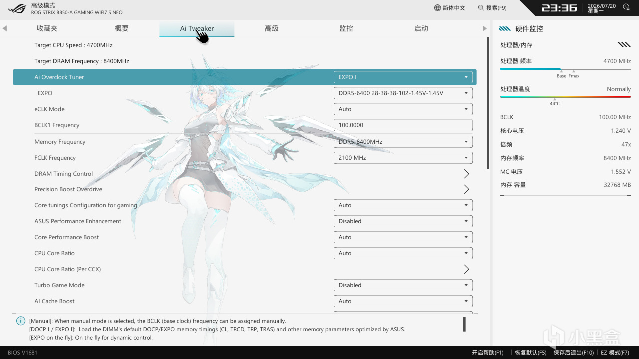Click the 核心电压 1.240 V value
Image resolution: width=639 pixels, height=359 pixels.
pos(621,131)
